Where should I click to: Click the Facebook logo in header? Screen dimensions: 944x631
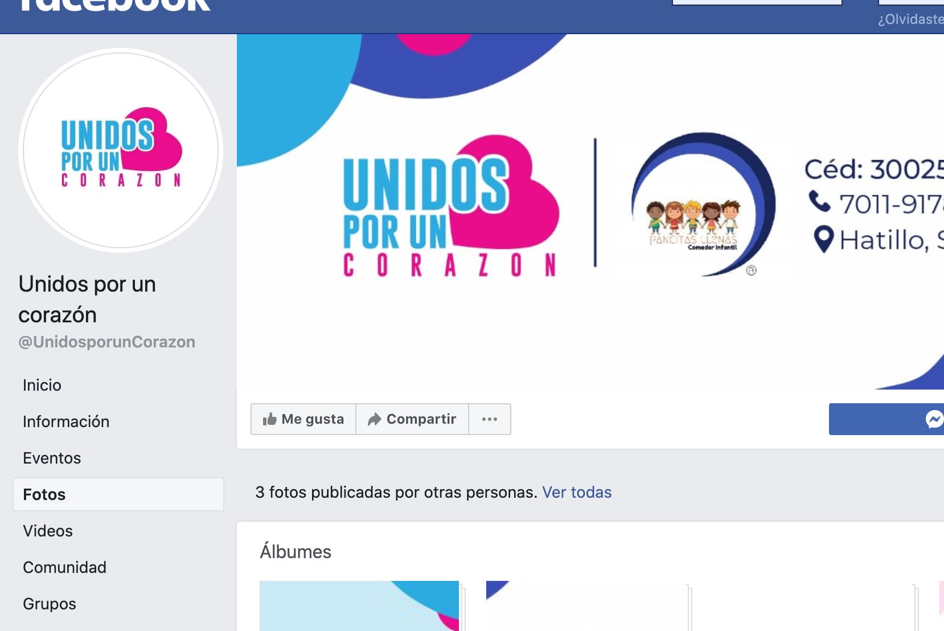(x=114, y=6)
